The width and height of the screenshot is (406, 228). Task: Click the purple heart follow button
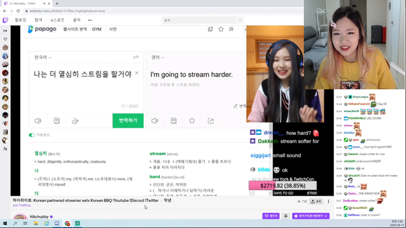[x=271, y=216]
